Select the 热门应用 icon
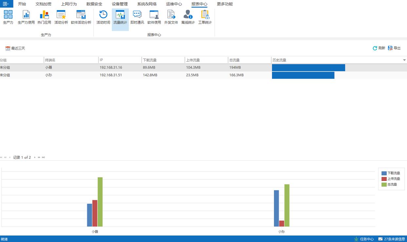The image size is (407, 242). coord(44,17)
